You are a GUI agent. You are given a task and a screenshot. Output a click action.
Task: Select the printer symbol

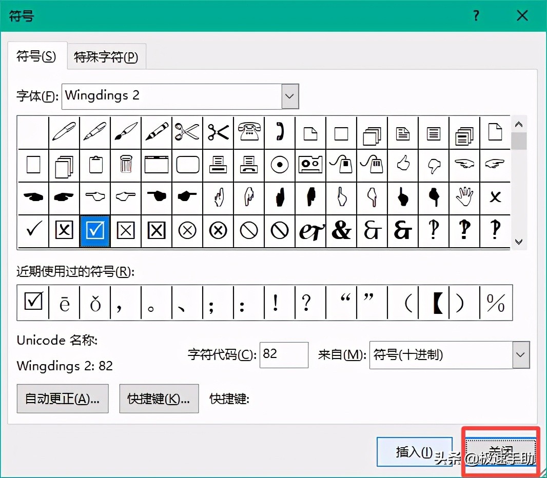pos(218,165)
